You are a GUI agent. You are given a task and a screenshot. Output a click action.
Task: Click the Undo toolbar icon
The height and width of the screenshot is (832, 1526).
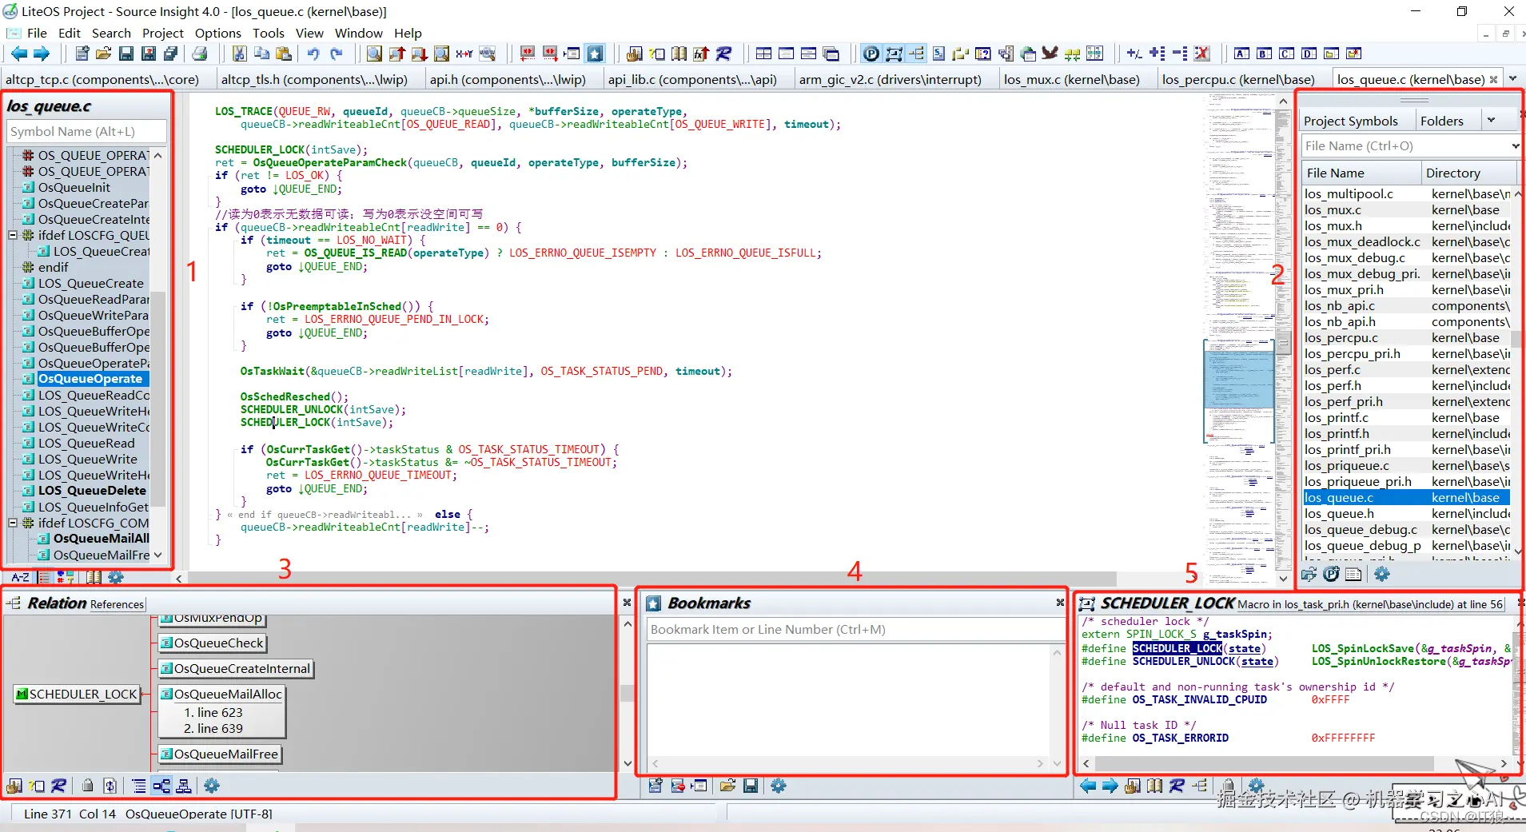[x=313, y=54]
